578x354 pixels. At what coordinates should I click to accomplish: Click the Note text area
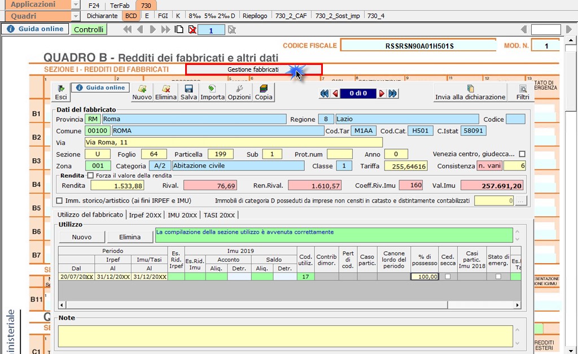coord(285,336)
